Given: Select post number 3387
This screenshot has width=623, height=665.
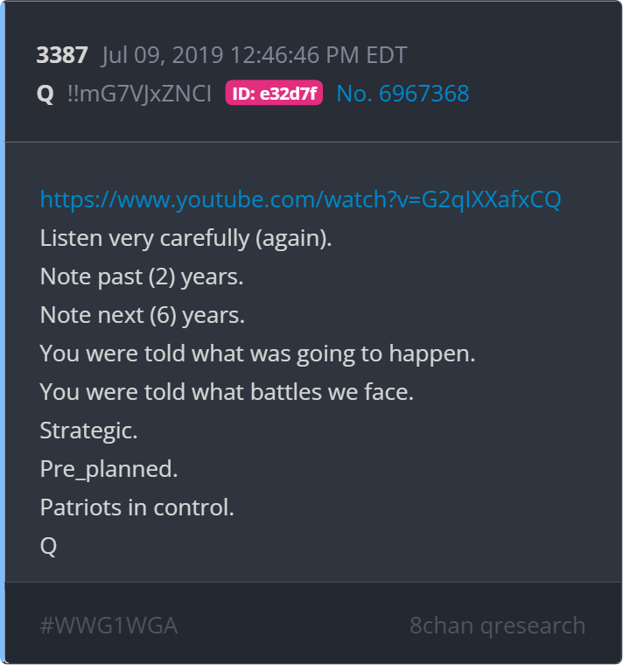Looking at the screenshot, I should click(x=62, y=55).
